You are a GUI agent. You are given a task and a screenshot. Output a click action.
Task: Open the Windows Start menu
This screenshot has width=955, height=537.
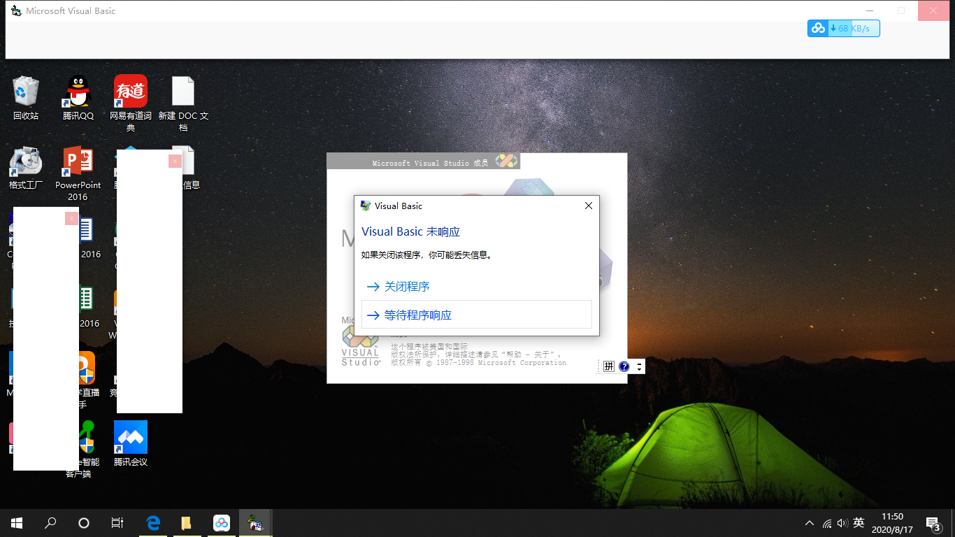(x=17, y=522)
